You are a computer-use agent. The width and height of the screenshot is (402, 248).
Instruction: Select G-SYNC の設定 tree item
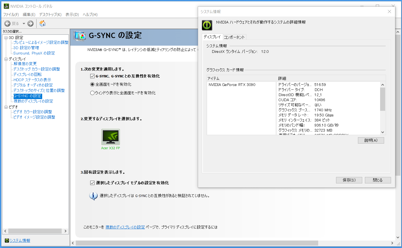coord(27,96)
